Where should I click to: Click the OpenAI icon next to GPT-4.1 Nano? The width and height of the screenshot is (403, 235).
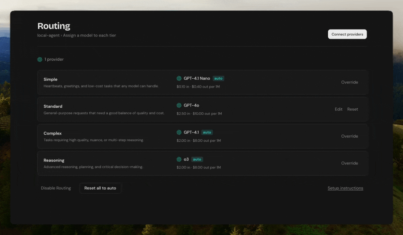(x=179, y=78)
